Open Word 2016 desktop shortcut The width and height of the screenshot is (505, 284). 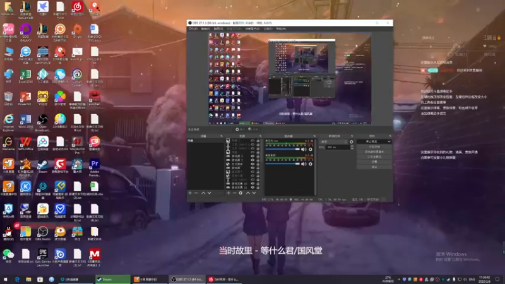click(x=26, y=121)
